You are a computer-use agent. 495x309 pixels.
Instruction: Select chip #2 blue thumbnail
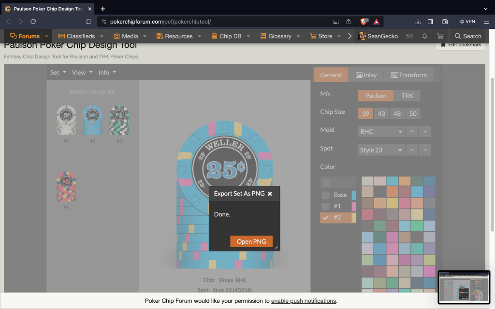point(92,120)
